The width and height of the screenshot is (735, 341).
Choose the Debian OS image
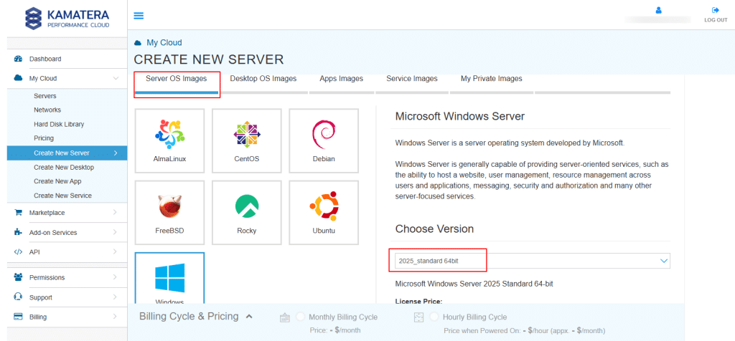(324, 141)
